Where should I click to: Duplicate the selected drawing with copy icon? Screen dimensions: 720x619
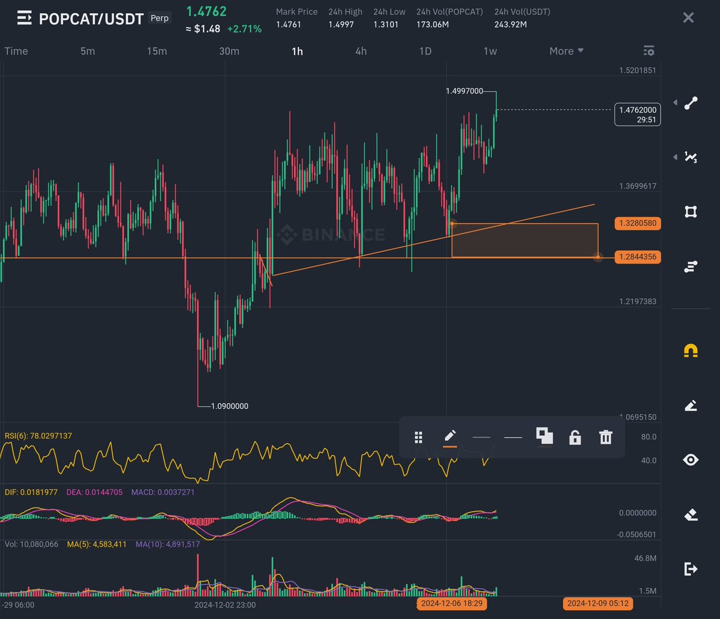(x=544, y=436)
